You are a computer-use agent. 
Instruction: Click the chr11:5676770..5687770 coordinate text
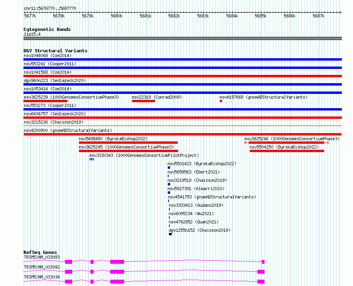coord(50,9)
